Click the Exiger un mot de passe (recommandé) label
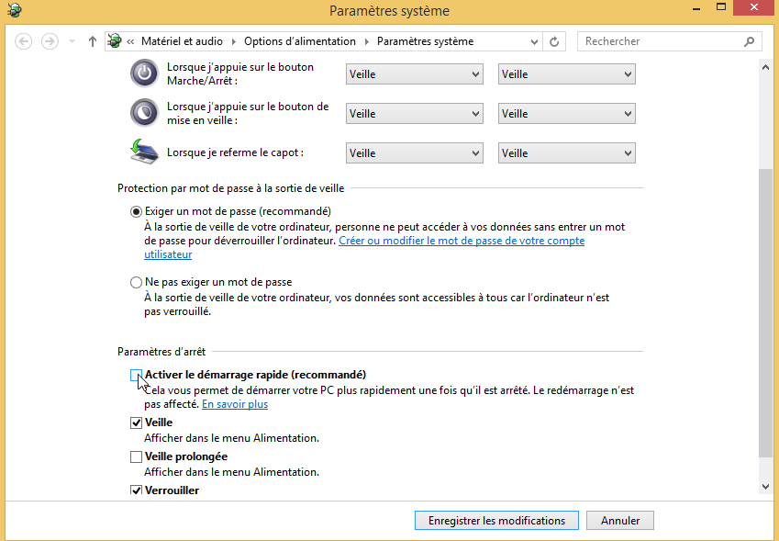 point(238,211)
